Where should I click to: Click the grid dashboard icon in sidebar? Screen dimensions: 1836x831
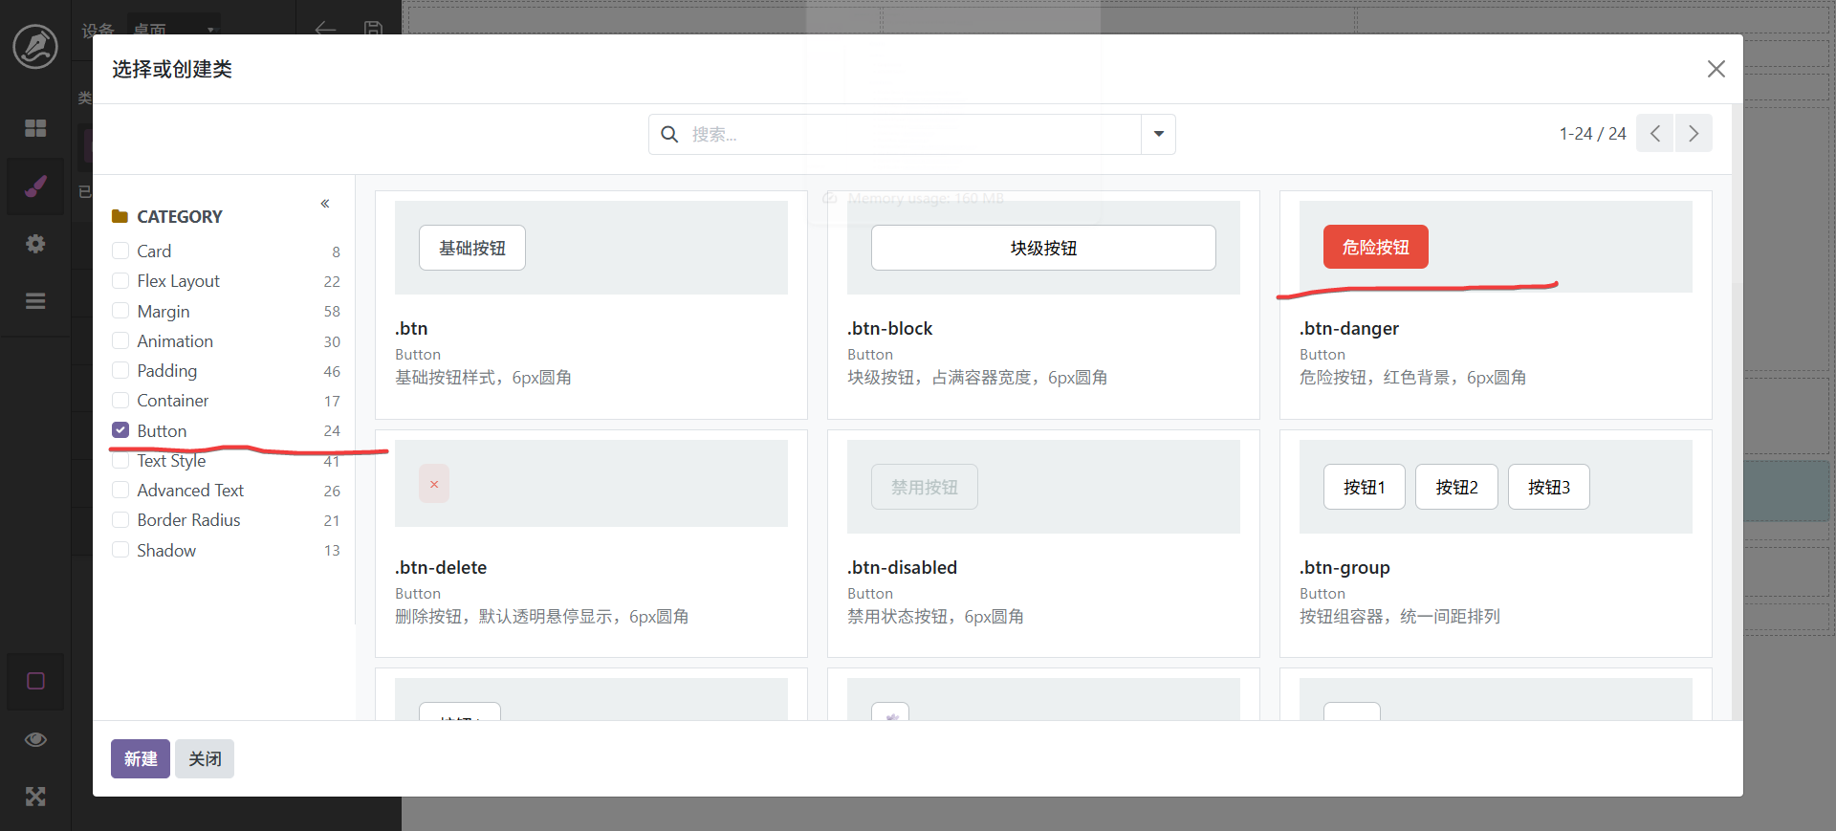point(35,128)
